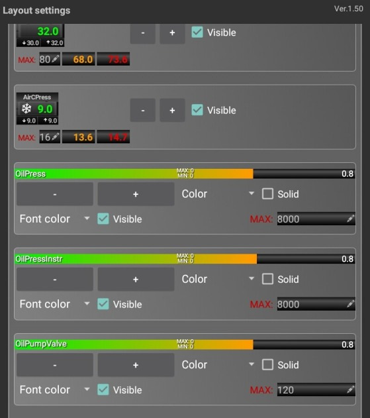The height and width of the screenshot is (418, 370).
Task: Click the MAX 120 input field
Action: [x=316, y=390]
